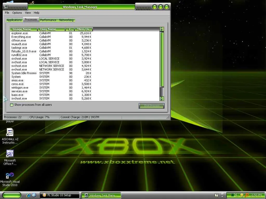Click the language bar help icon
The image size is (266, 199).
[x=216, y=195]
